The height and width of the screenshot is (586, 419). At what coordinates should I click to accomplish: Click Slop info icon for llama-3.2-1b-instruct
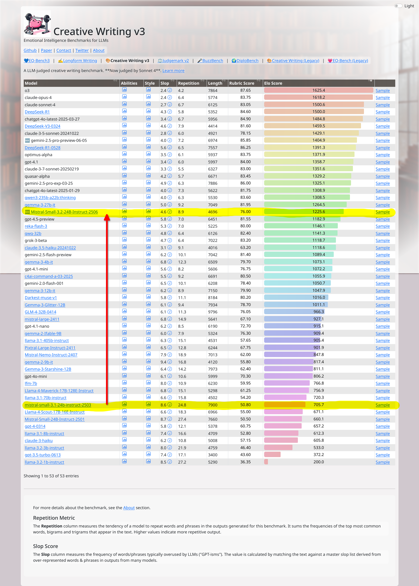tap(170, 462)
